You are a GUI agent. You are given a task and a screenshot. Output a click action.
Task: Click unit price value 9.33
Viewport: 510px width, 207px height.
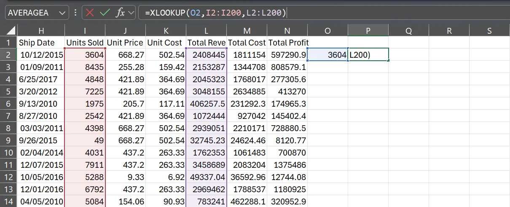click(125, 177)
